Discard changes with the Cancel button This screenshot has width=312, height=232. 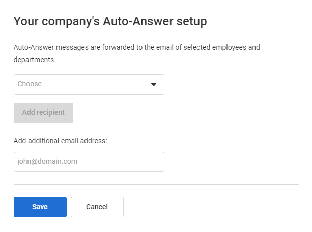click(x=97, y=207)
